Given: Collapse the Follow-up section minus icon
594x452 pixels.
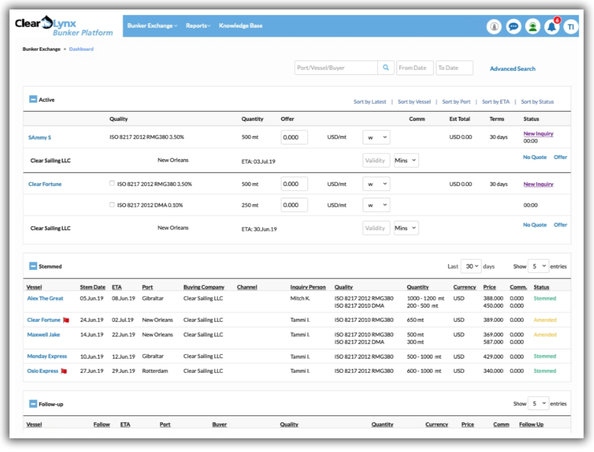Looking at the screenshot, I should tap(33, 404).
